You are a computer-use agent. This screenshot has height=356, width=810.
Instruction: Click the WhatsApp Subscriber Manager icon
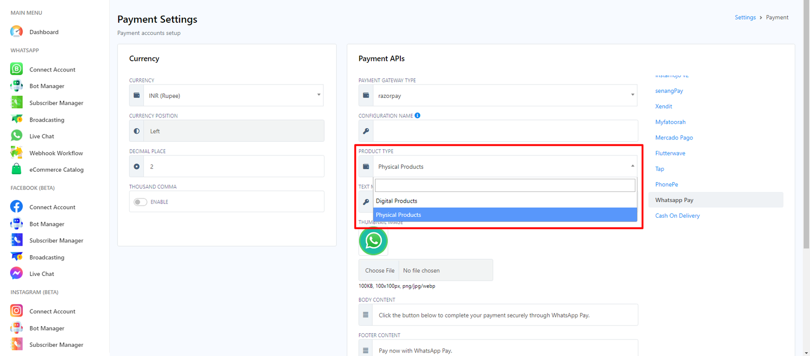tap(16, 102)
